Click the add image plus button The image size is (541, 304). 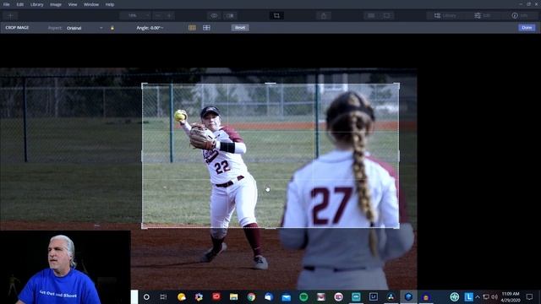(x=10, y=16)
